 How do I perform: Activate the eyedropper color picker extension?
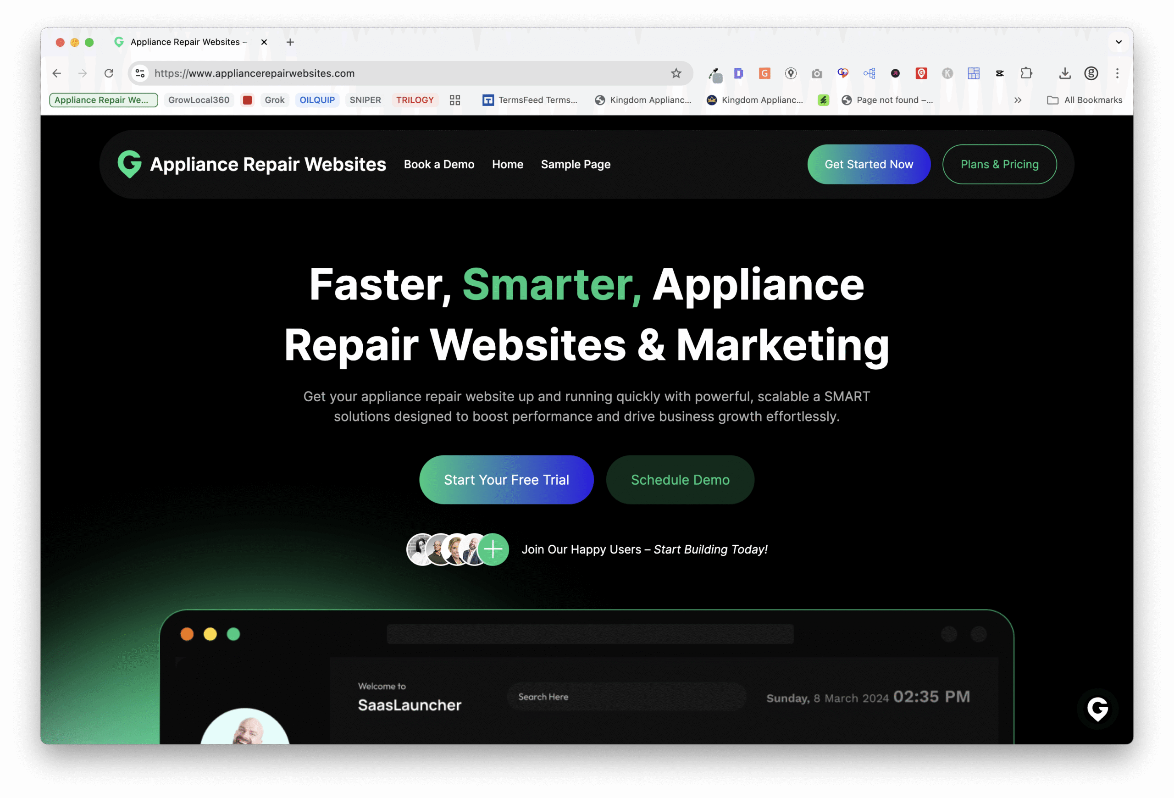click(715, 74)
